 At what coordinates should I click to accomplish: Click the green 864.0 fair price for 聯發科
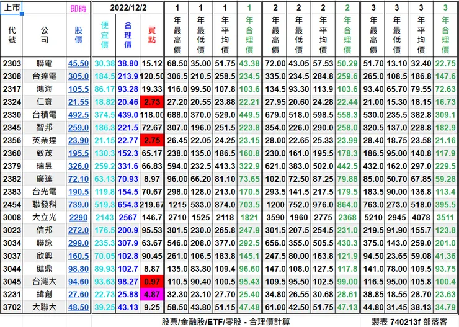347,205
